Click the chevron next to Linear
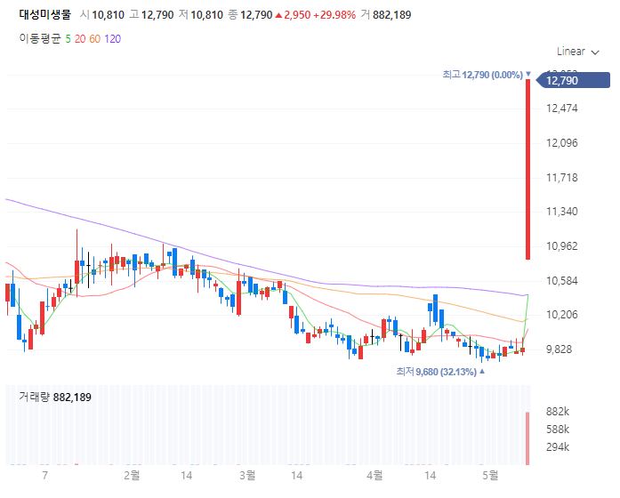The image size is (620, 498). click(595, 52)
